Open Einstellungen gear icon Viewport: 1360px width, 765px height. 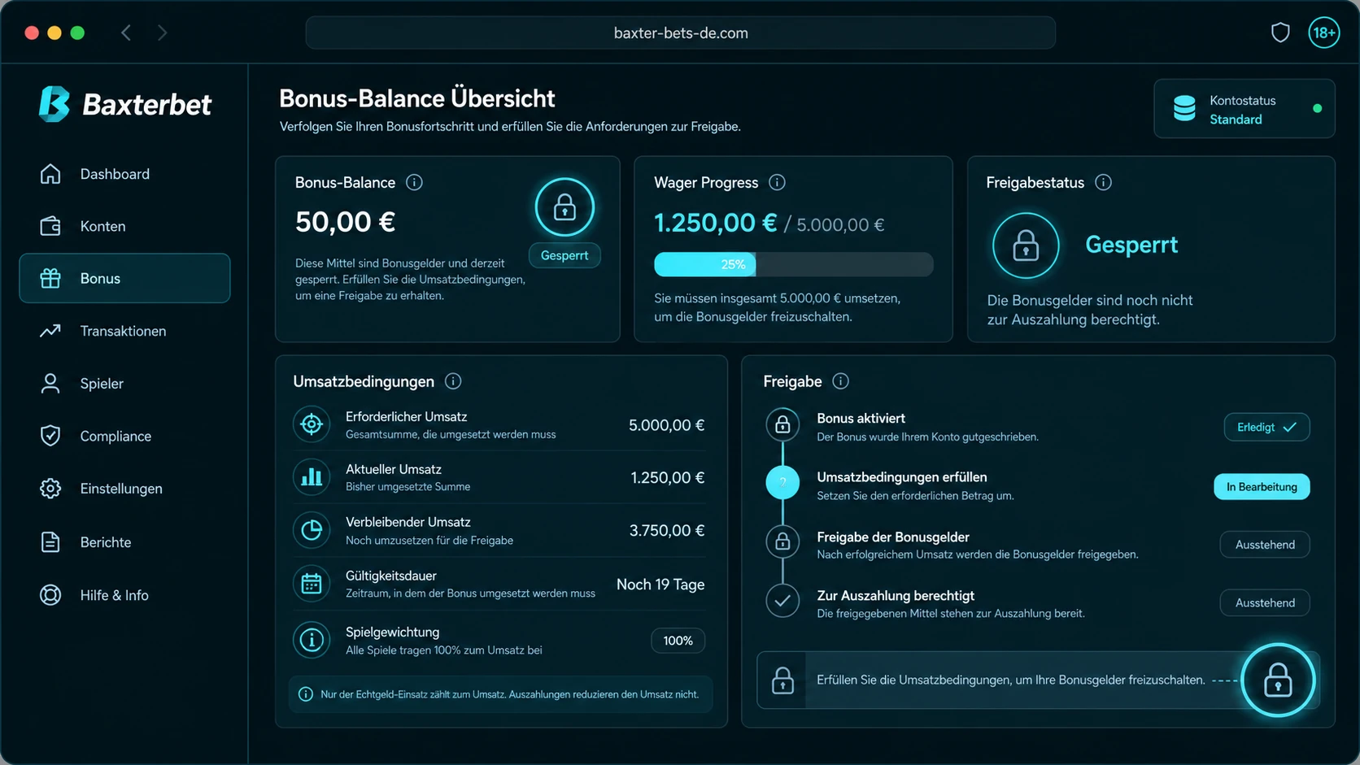point(50,489)
